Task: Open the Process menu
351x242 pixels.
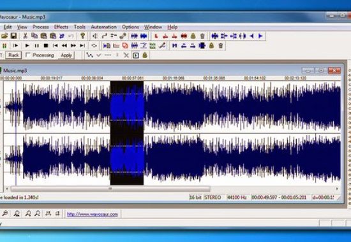Action: coord(40,27)
